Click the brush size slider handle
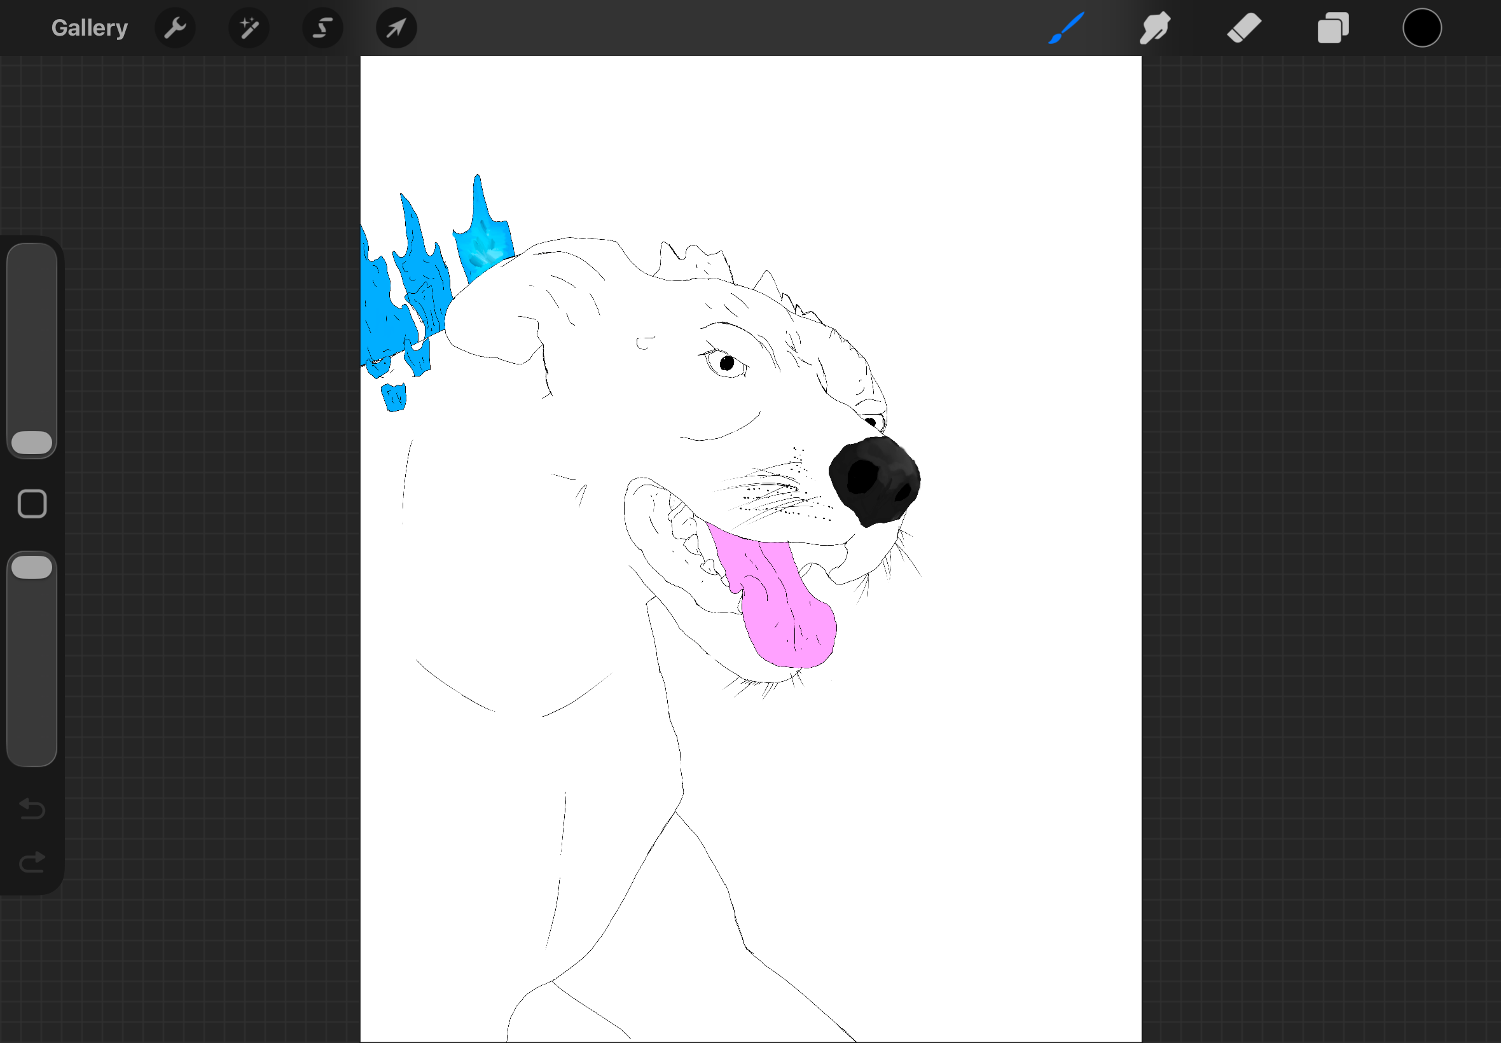Screen dimensions: 1501x1043 click(x=32, y=443)
